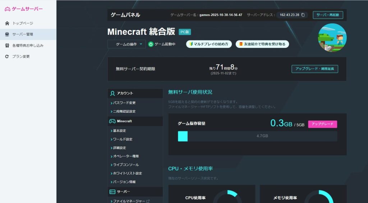Open ファイルマネージャー link
The height and width of the screenshot is (203, 368).
pyautogui.click(x=129, y=201)
